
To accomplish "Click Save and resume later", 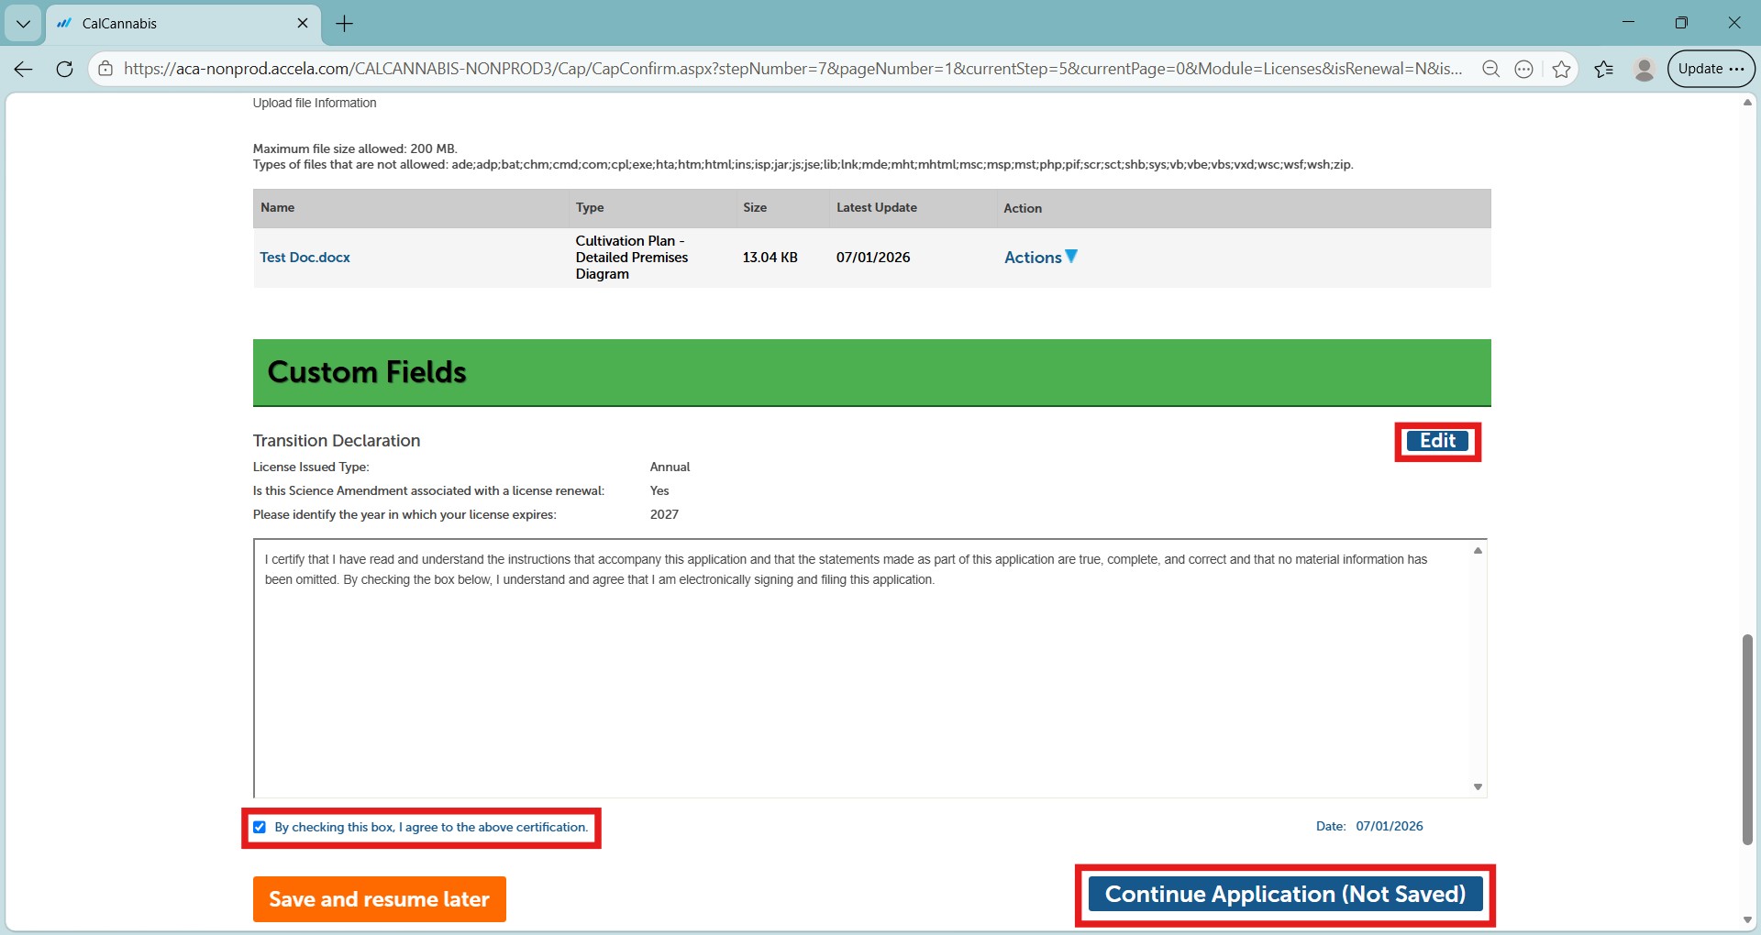I will pos(380,899).
